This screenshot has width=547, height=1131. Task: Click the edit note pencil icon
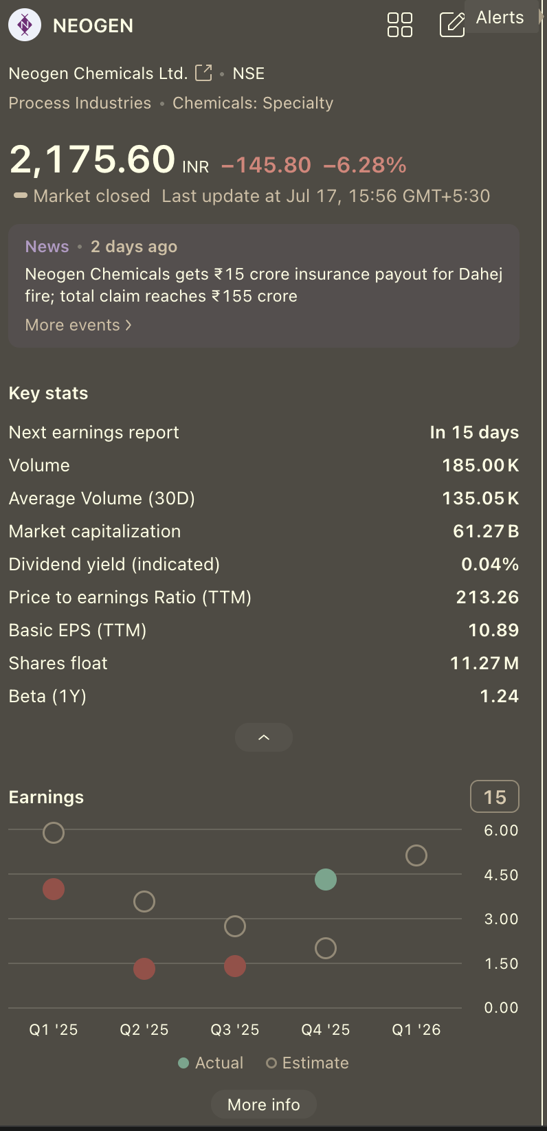[x=452, y=25]
